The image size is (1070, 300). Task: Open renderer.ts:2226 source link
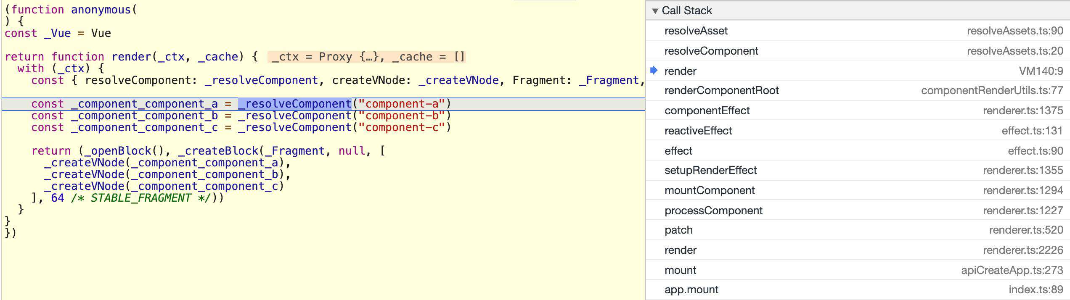click(x=1023, y=250)
